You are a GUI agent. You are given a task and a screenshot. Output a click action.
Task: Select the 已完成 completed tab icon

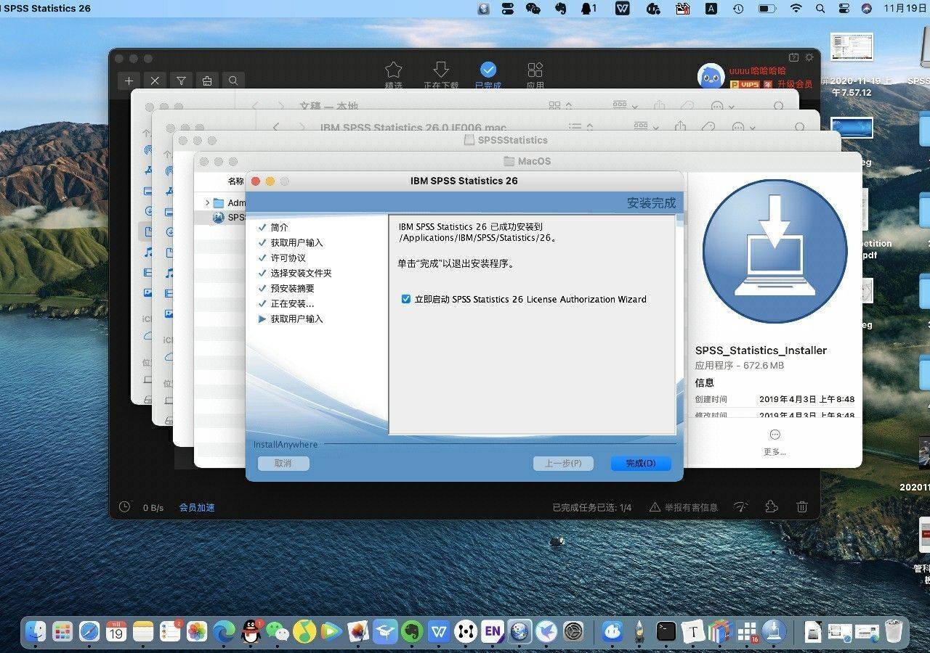(488, 70)
